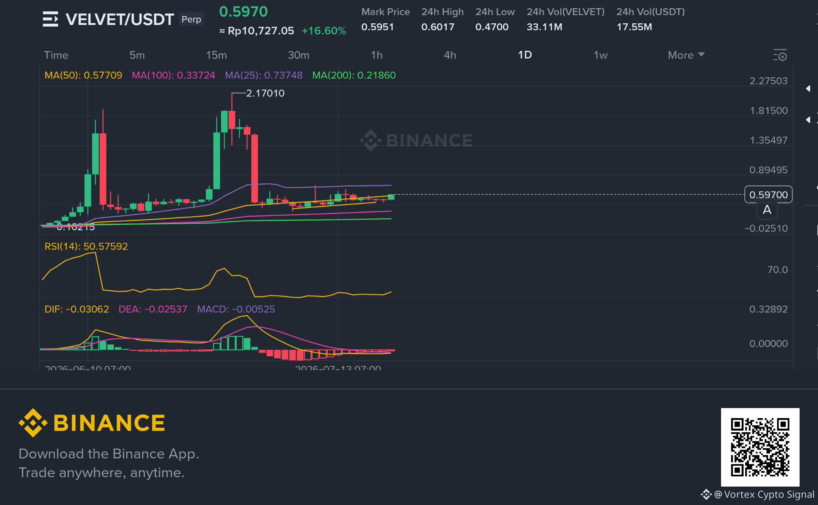Click the 0.32892 MACD axis label
This screenshot has width=818, height=505.
click(x=769, y=309)
